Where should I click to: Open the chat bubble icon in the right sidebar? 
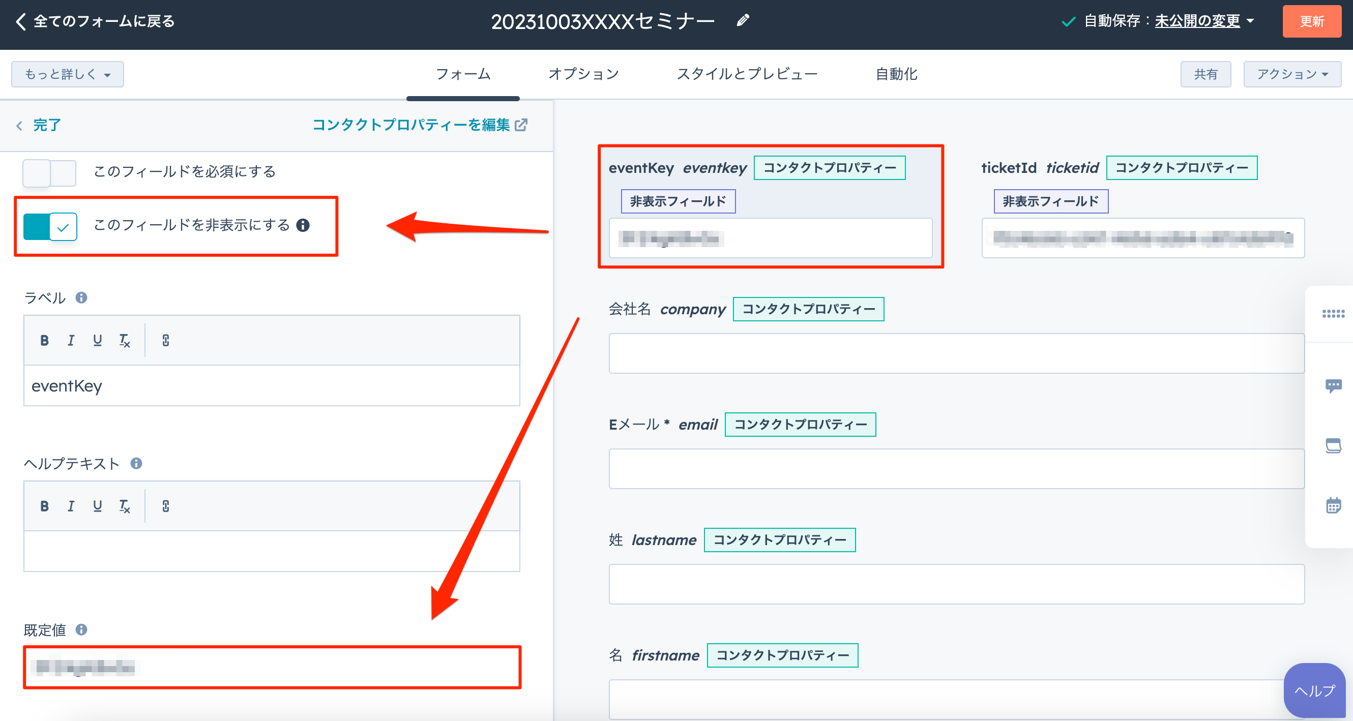[1333, 386]
